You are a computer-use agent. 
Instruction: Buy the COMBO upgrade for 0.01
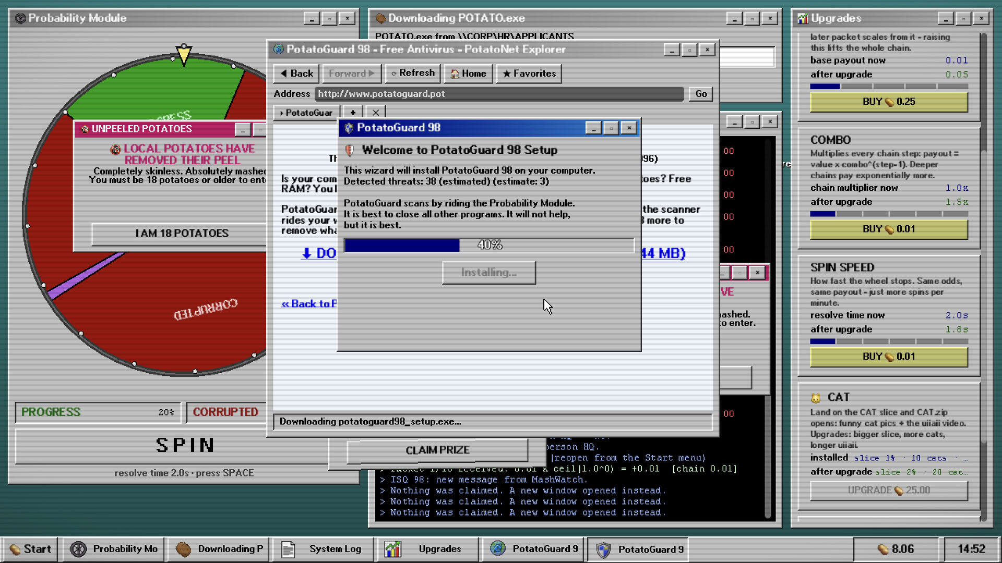[889, 229]
